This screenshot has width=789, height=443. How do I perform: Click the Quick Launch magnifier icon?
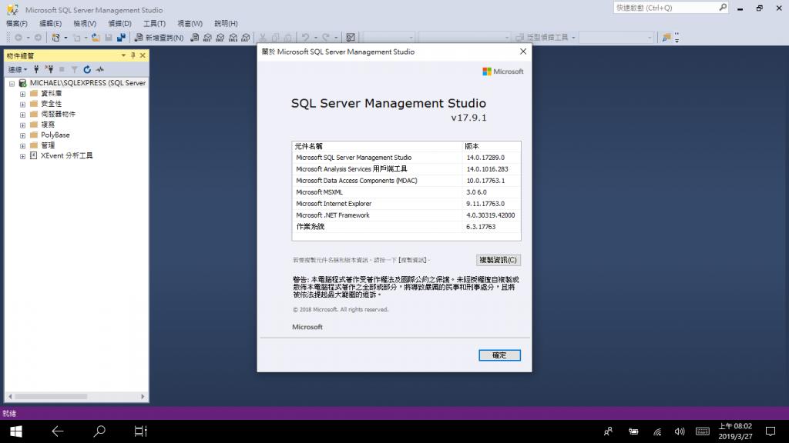pos(723,8)
